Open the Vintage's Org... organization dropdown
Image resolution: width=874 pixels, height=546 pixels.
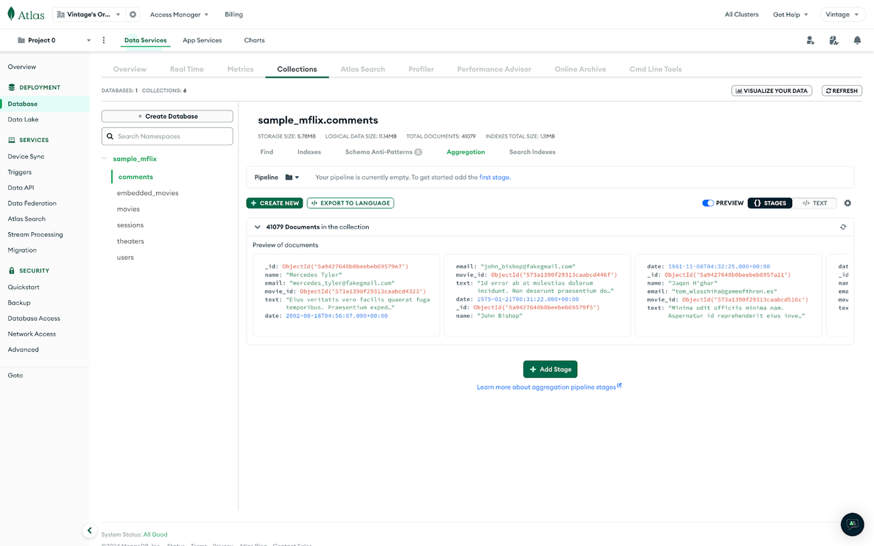coord(89,14)
